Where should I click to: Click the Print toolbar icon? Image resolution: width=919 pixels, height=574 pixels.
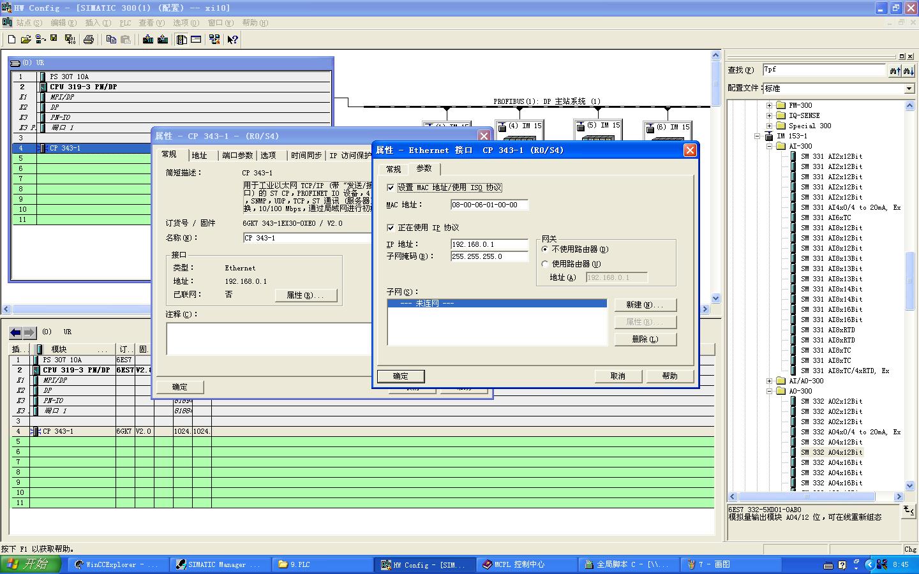tap(89, 40)
